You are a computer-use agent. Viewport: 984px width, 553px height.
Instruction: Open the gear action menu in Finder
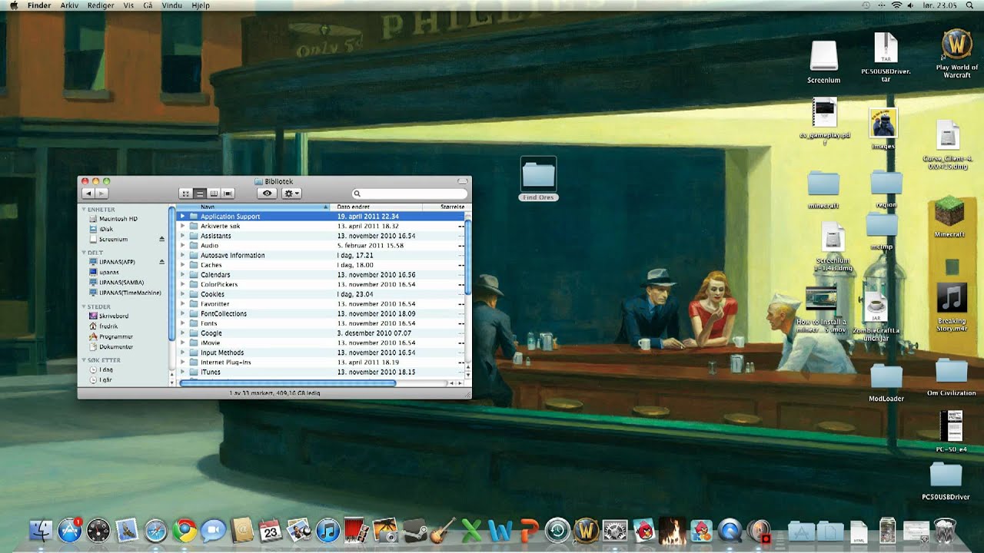(x=292, y=194)
